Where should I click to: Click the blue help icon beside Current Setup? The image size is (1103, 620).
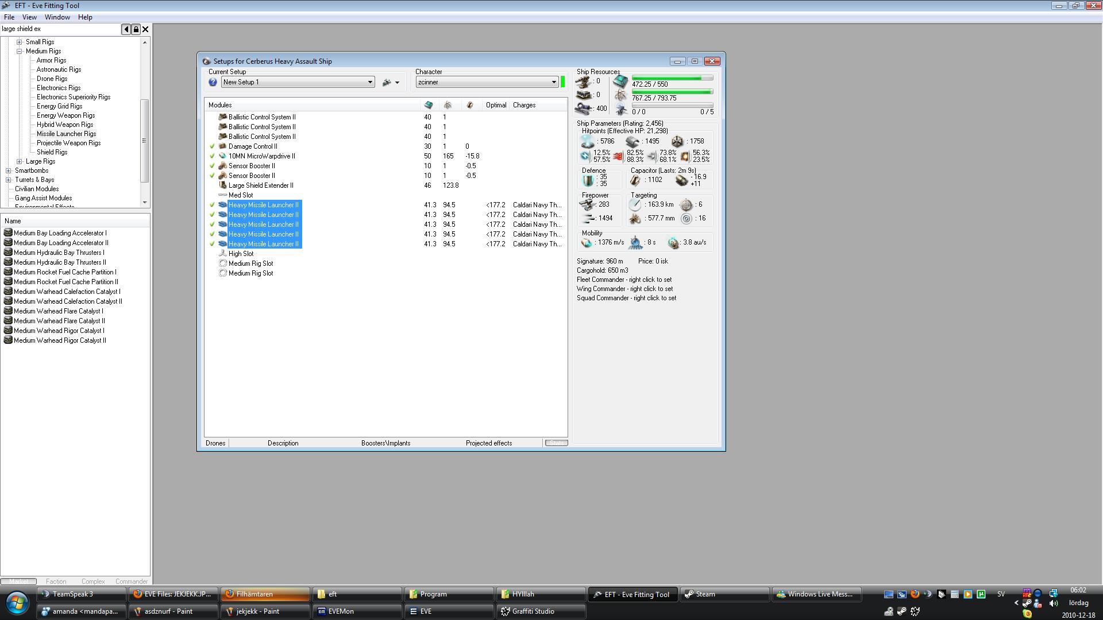coord(213,83)
